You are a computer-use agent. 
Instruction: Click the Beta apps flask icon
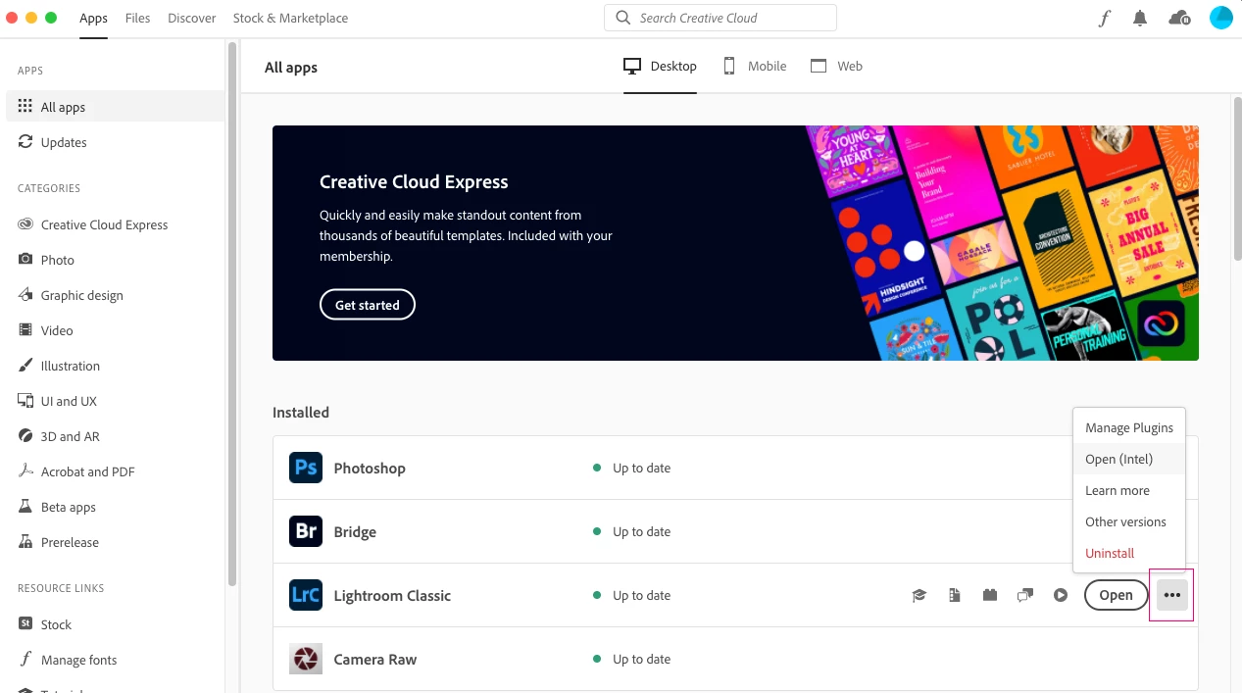[25, 507]
